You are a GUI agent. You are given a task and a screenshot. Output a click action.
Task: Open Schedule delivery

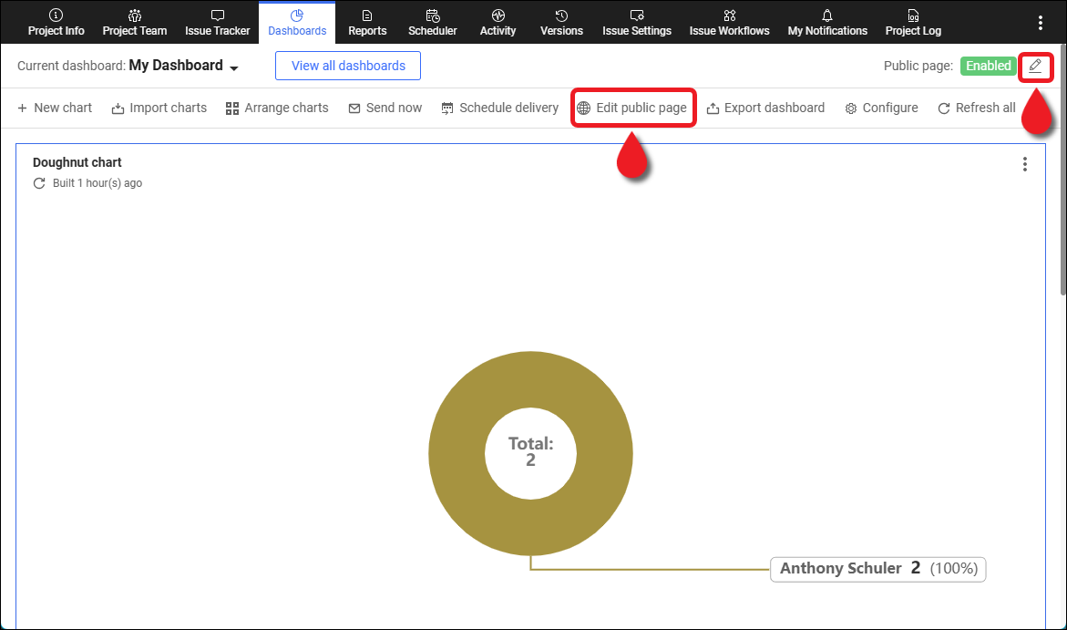tap(499, 108)
